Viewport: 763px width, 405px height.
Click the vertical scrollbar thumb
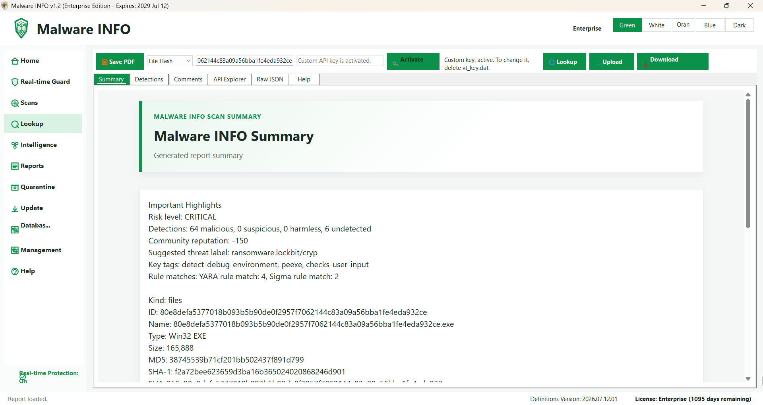(x=748, y=163)
